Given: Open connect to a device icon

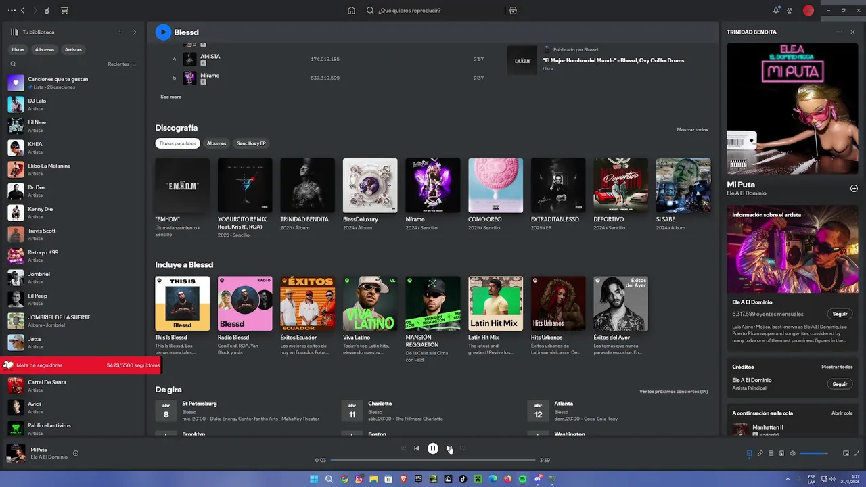Looking at the screenshot, I should coord(781,453).
